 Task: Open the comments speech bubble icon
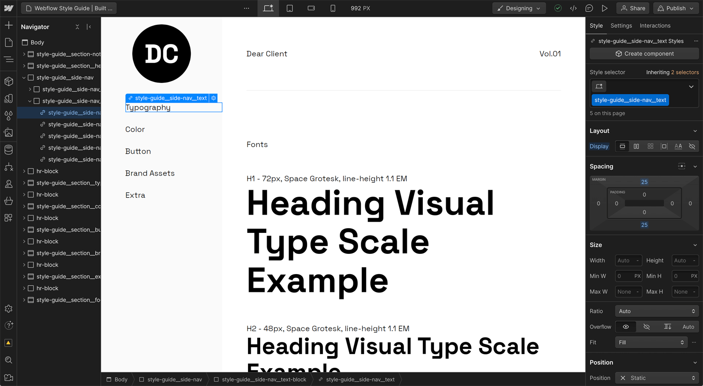click(x=589, y=8)
